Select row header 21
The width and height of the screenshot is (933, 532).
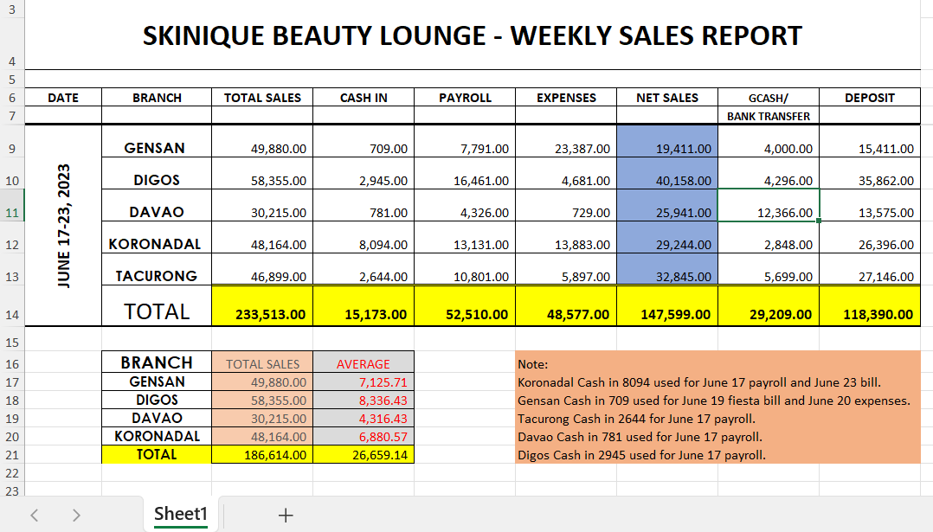point(12,455)
